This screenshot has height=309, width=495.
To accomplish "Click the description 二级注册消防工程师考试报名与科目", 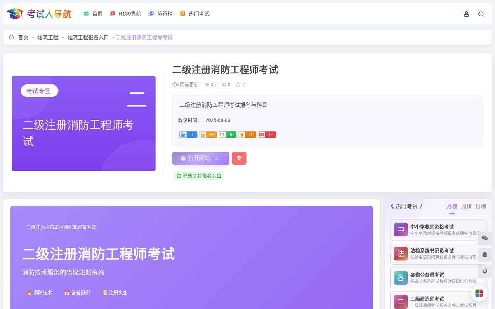I will pyautogui.click(x=224, y=105).
